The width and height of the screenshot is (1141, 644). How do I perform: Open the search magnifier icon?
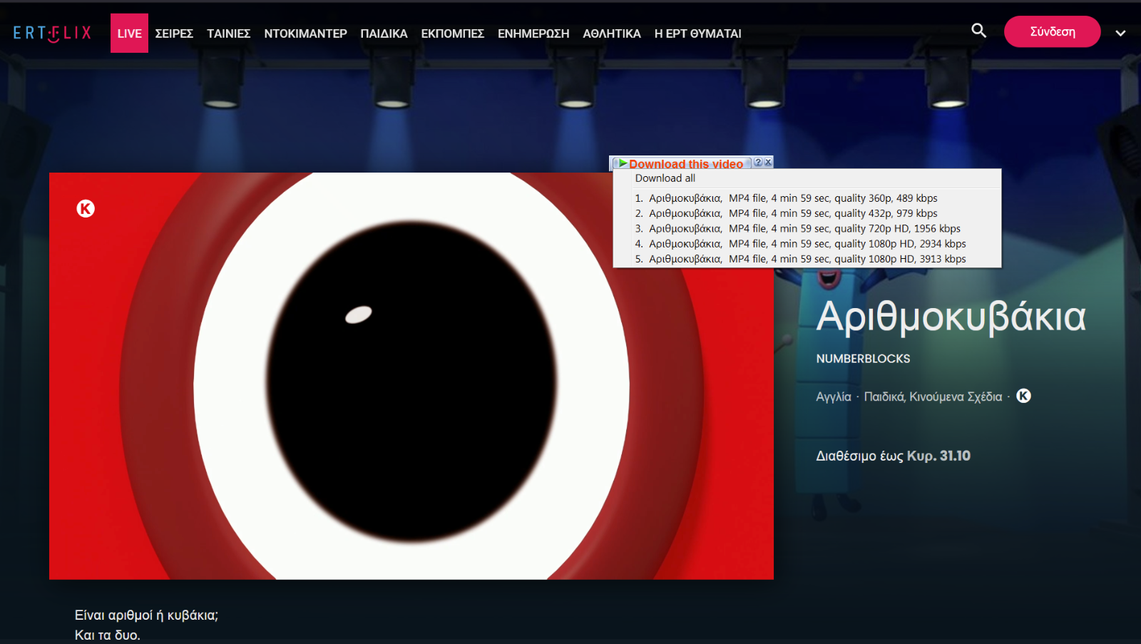pos(978,31)
